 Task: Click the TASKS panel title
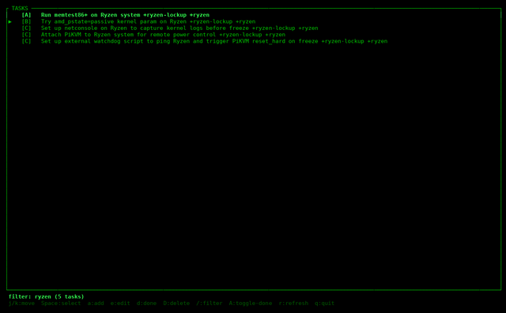pyautogui.click(x=20, y=9)
